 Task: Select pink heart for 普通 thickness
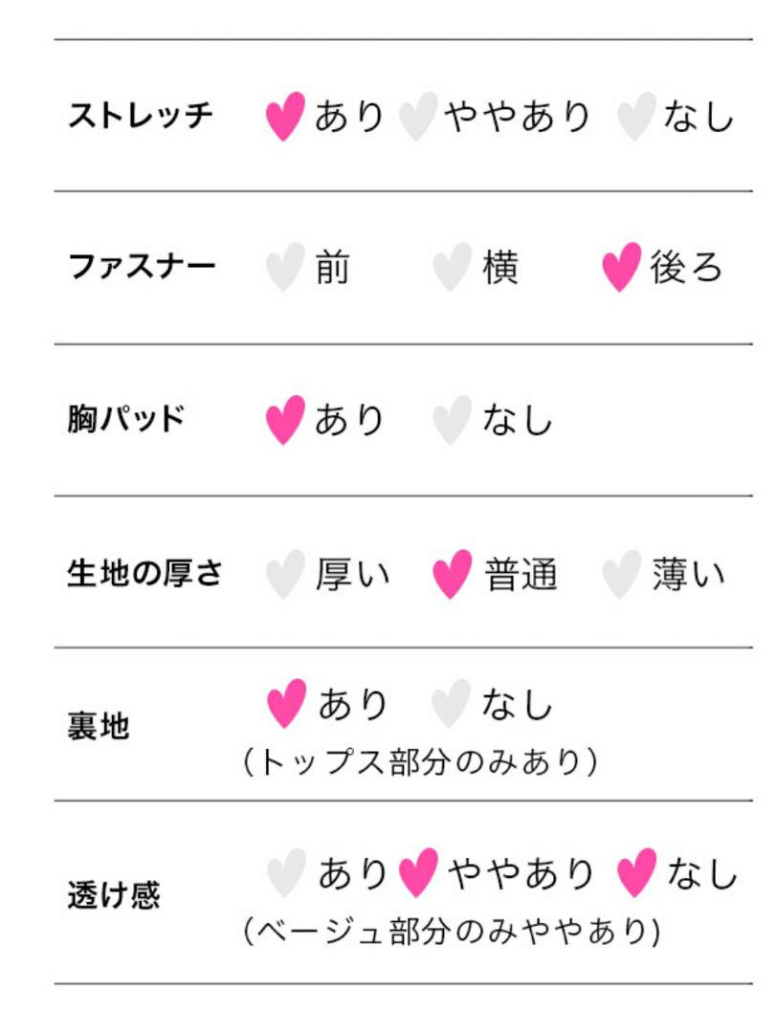[453, 574]
